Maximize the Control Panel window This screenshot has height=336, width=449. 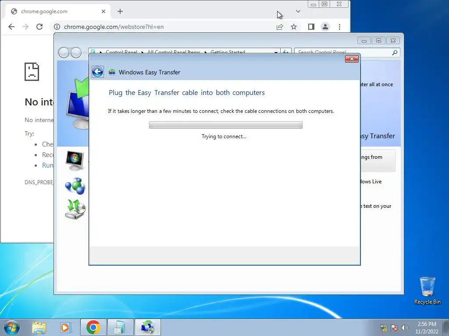[378, 41]
